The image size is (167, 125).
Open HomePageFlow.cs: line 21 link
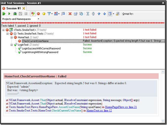pos(121,107)
